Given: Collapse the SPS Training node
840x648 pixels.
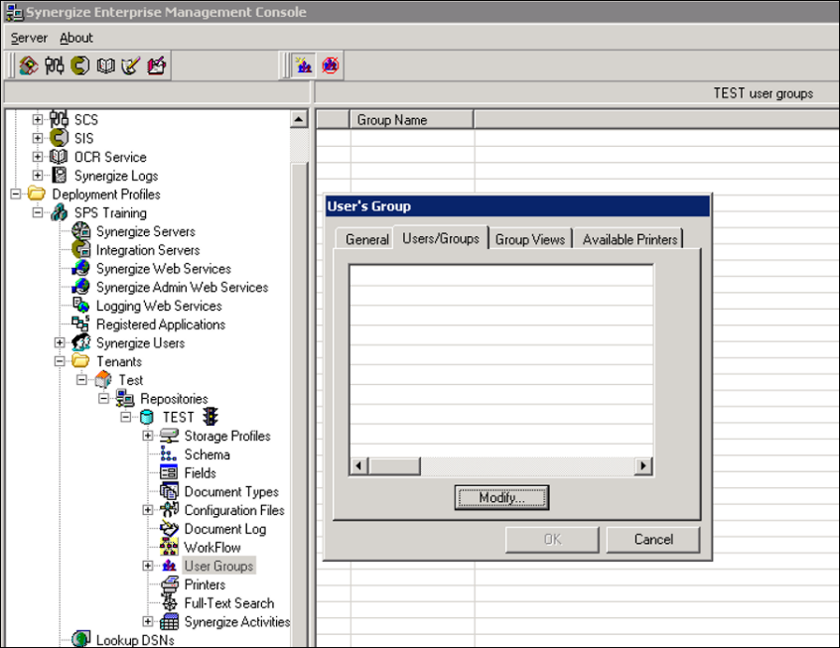Looking at the screenshot, I should (x=38, y=212).
